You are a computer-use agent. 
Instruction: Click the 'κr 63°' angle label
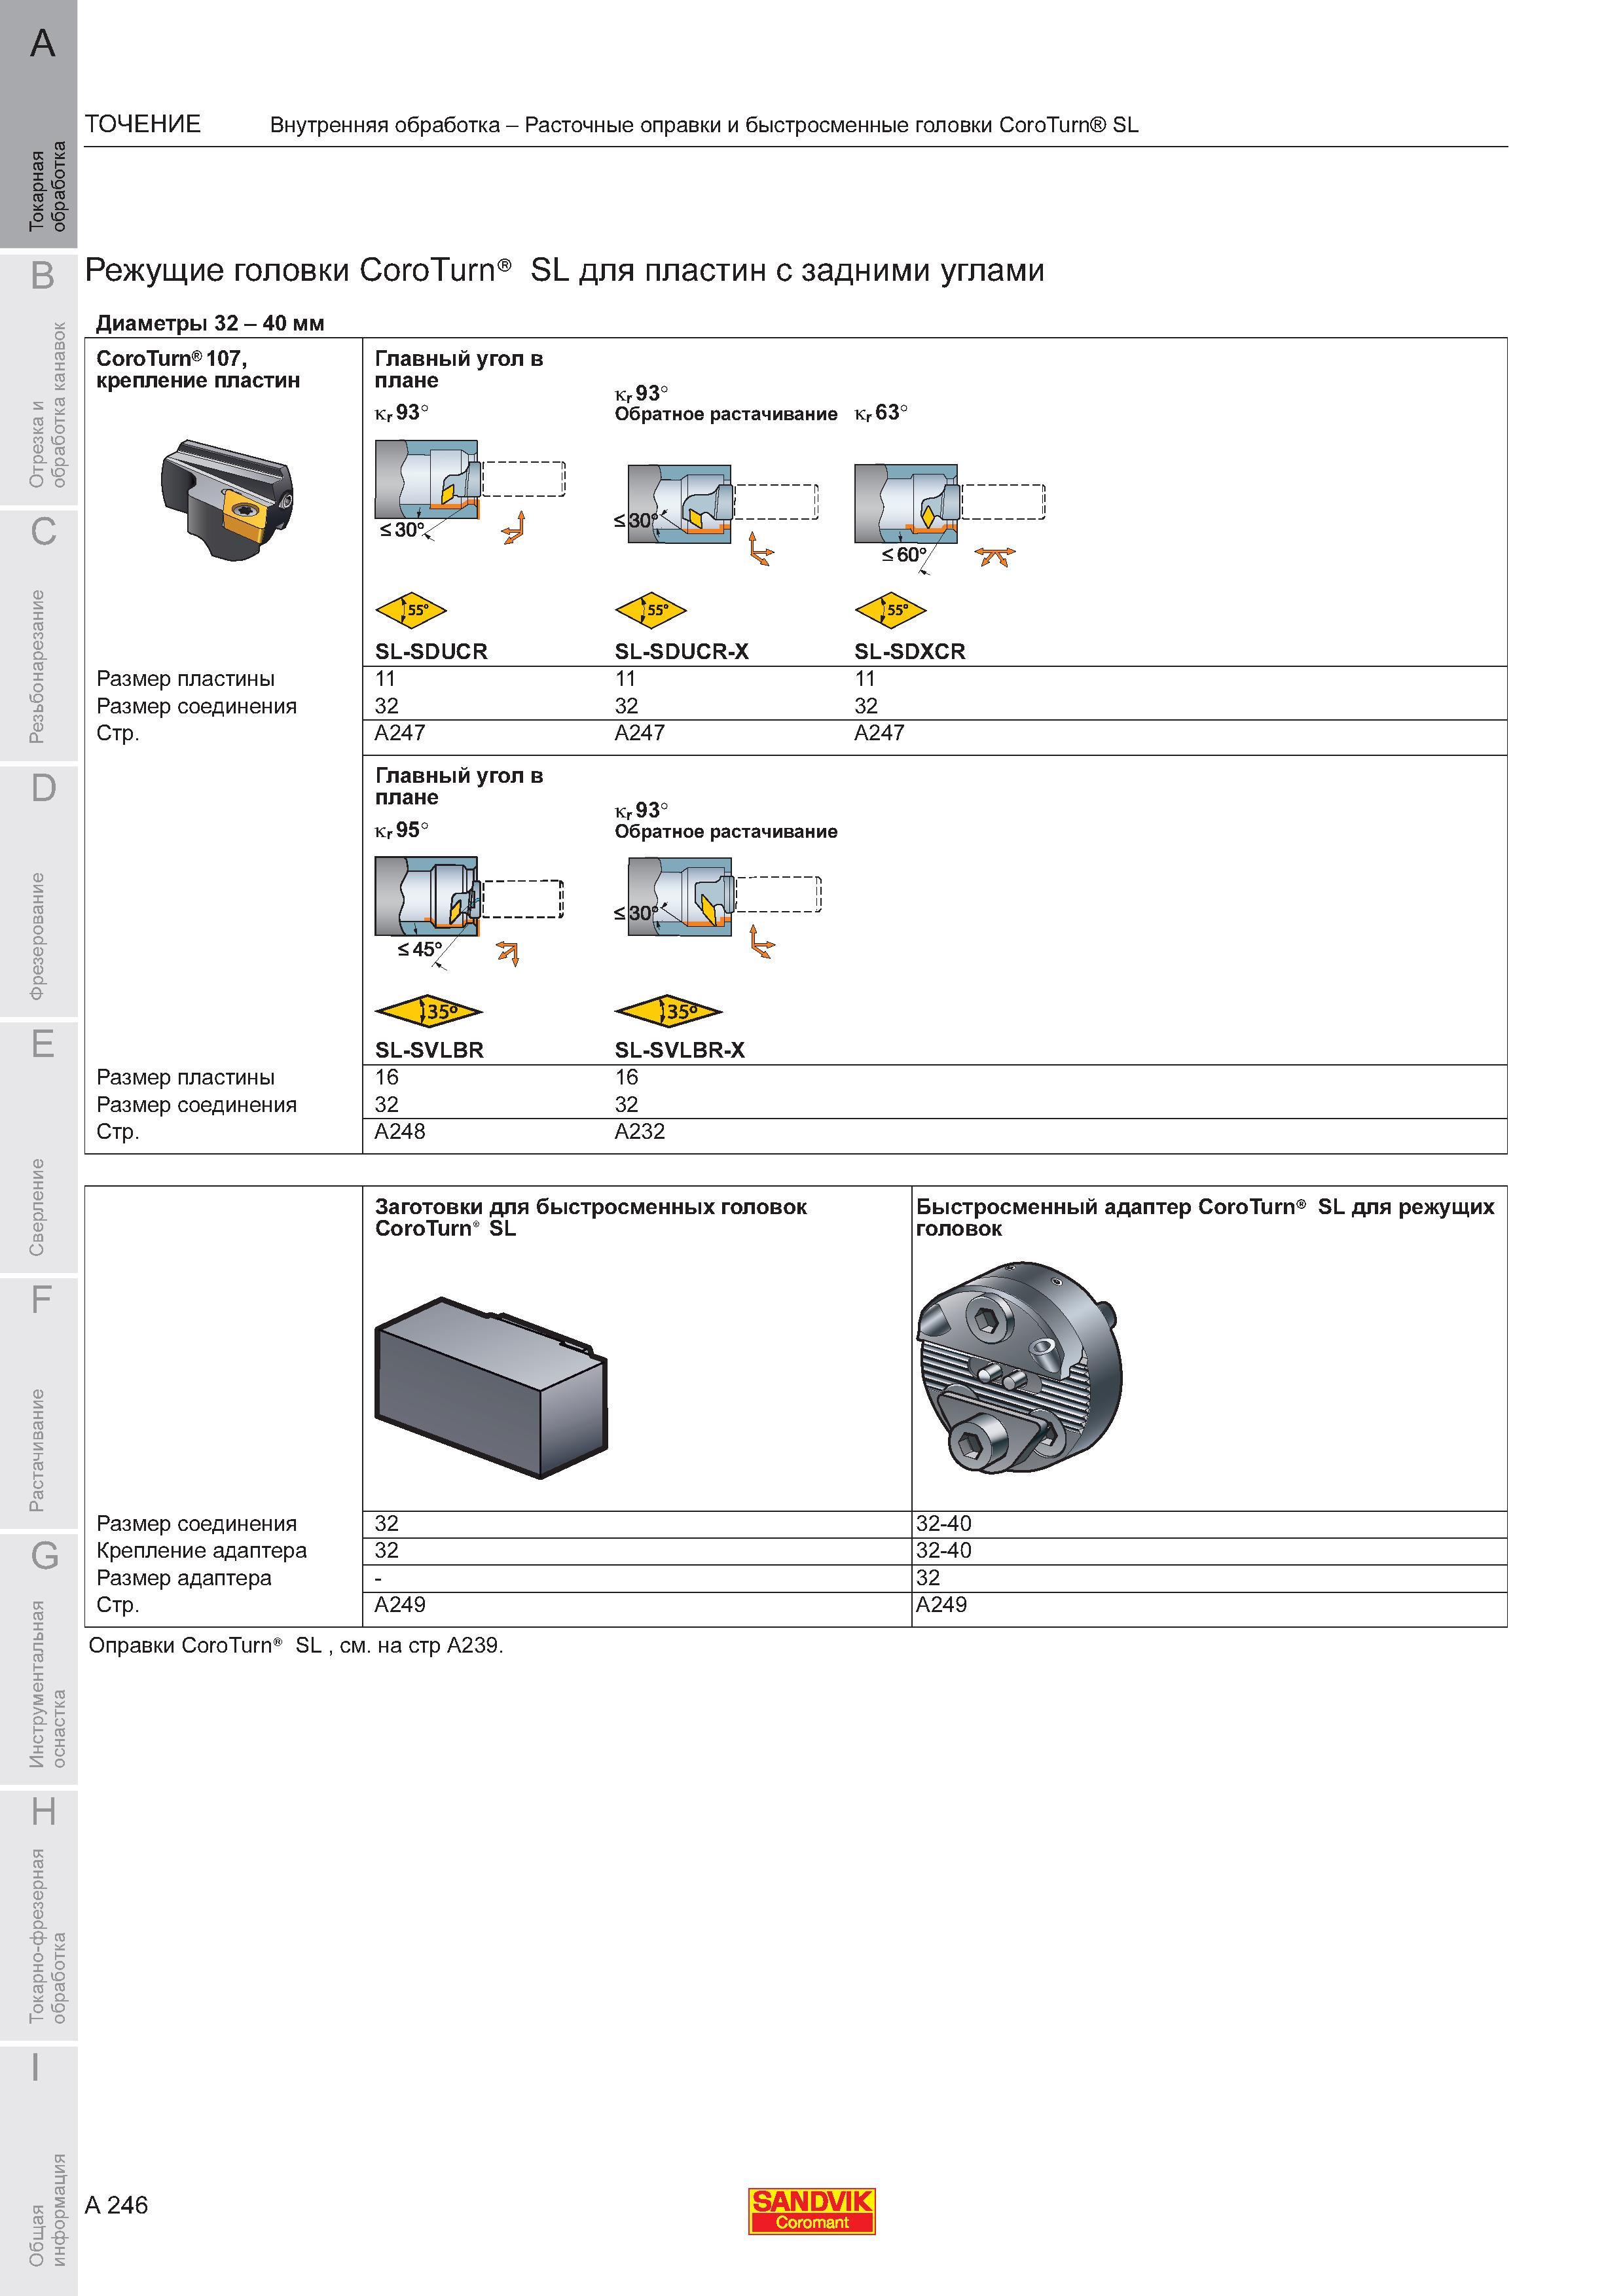[x=881, y=413]
